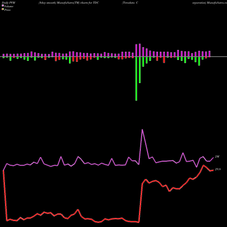
Task: Click the '(Teradata C' header text
Action: pos(130,3)
